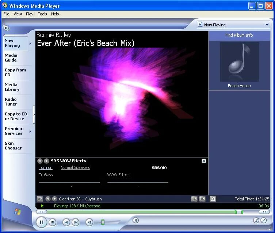275x233 pixels.
Task: Click the Gigertron 3D : Guybrush label
Action: pyautogui.click(x=80, y=199)
